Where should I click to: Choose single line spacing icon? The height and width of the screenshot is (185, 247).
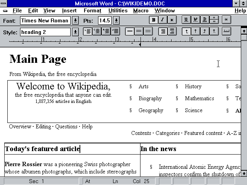coord(130,31)
